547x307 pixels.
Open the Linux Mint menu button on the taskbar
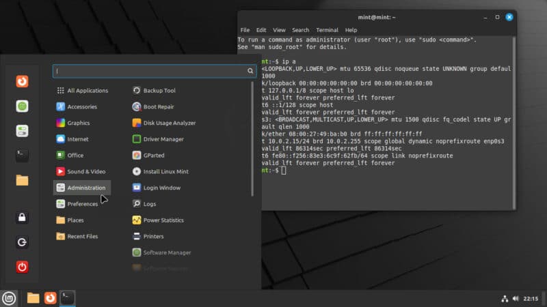(x=9, y=298)
